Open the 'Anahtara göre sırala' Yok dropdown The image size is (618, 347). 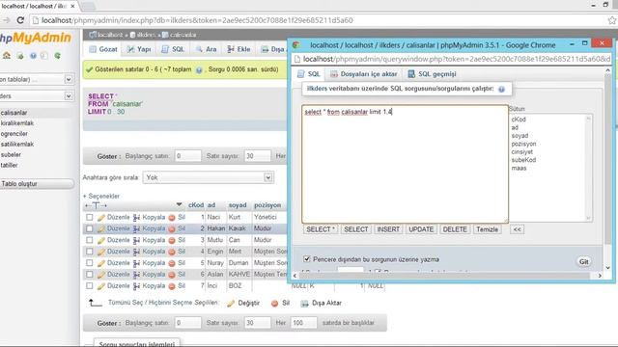coord(209,177)
